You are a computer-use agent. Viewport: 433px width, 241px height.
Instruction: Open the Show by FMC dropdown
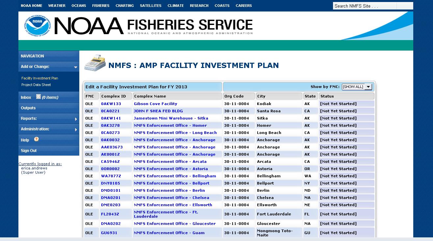[369, 87]
